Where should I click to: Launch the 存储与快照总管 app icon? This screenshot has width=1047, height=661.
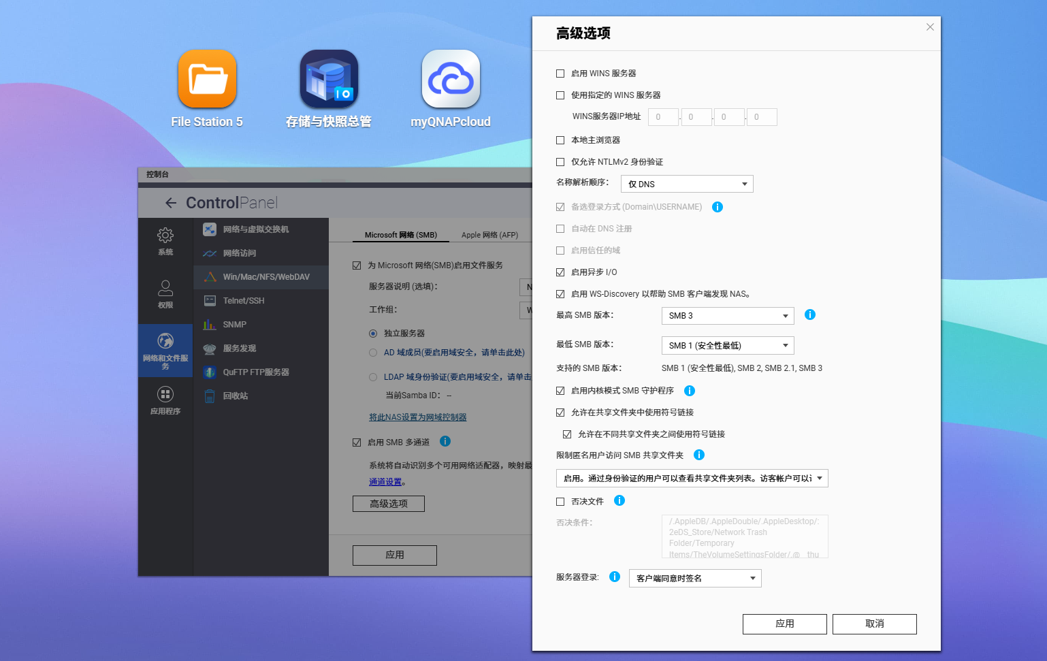[x=329, y=79]
